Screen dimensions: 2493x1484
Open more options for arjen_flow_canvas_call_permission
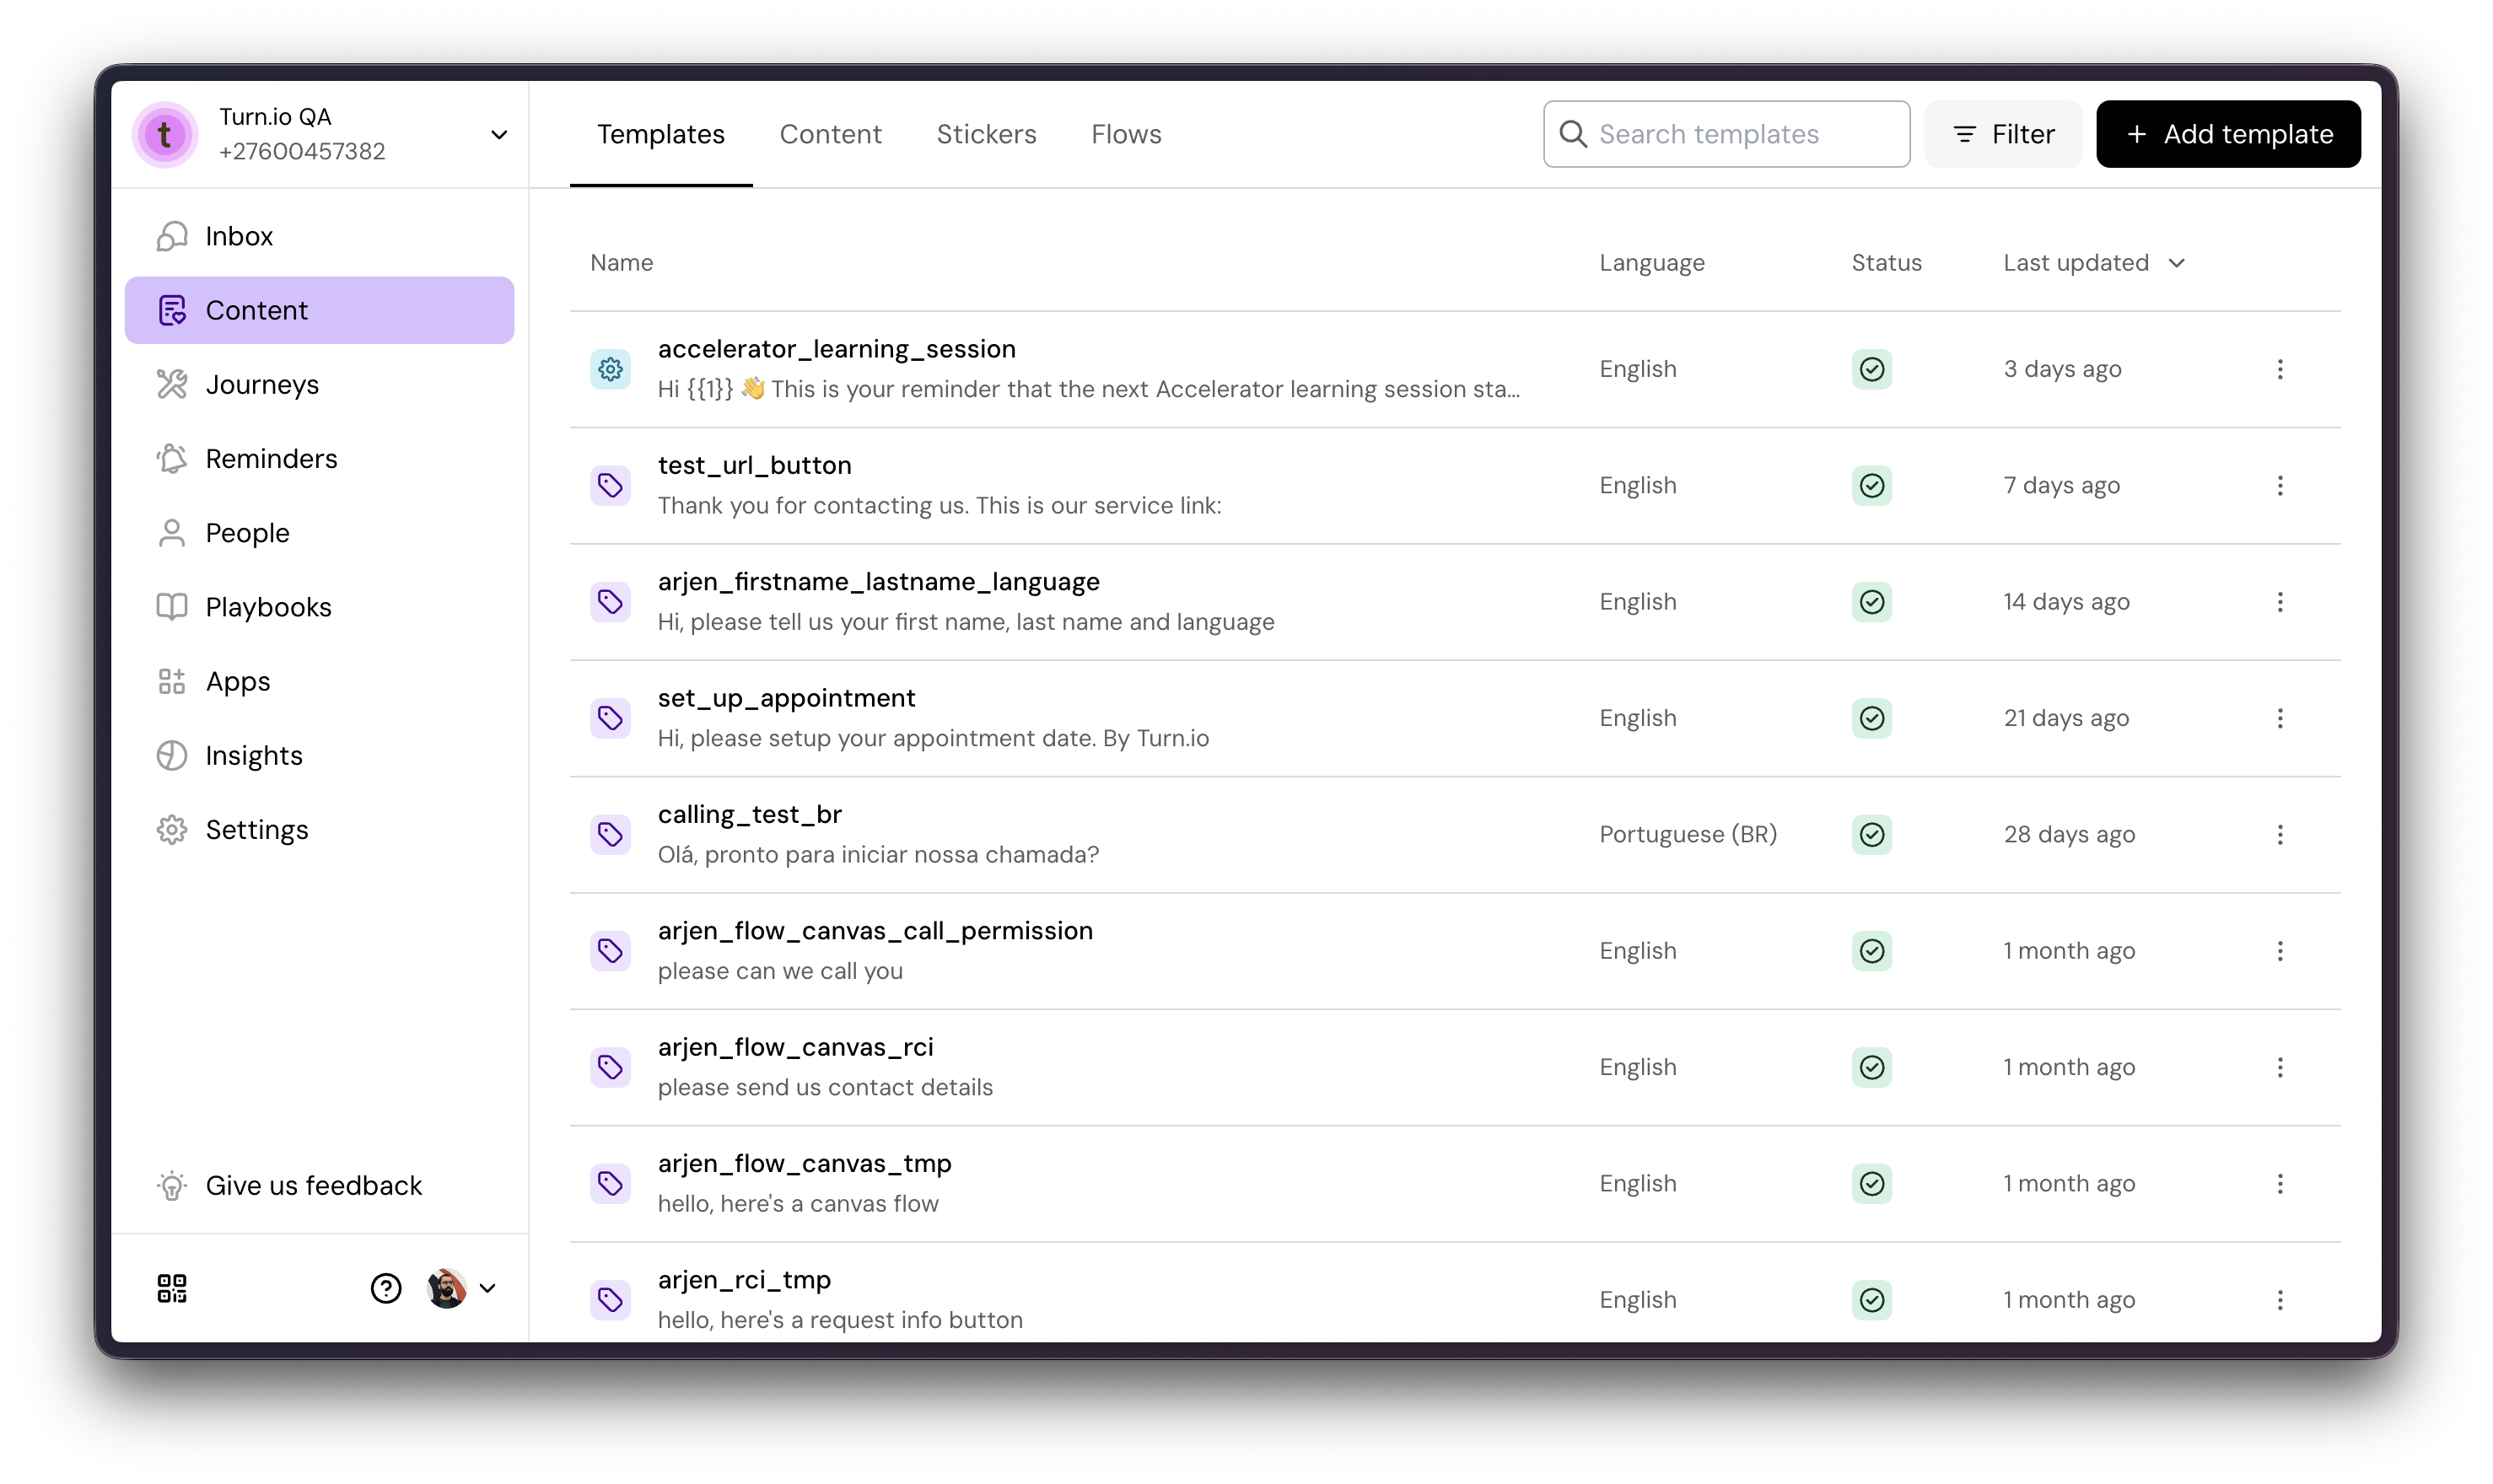pos(2280,951)
